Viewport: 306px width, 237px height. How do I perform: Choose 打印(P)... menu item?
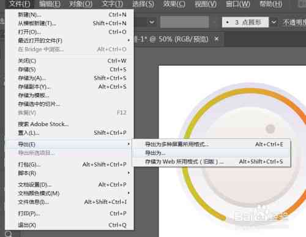coord(69,214)
